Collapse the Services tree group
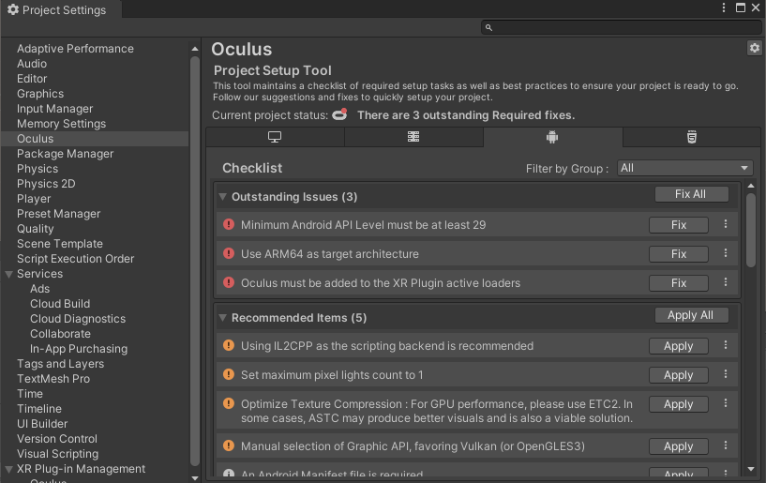 click(8, 274)
